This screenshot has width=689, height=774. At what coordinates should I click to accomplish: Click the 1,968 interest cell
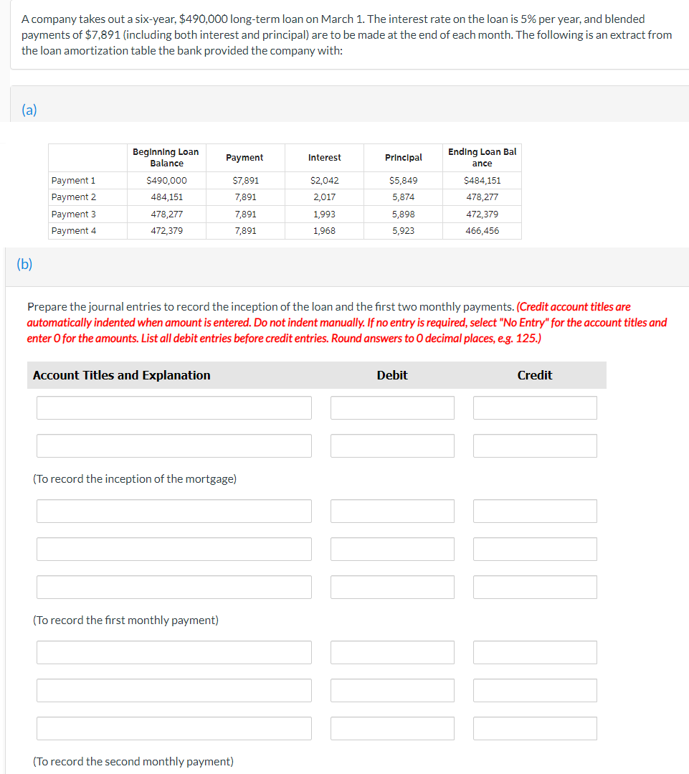tap(325, 230)
